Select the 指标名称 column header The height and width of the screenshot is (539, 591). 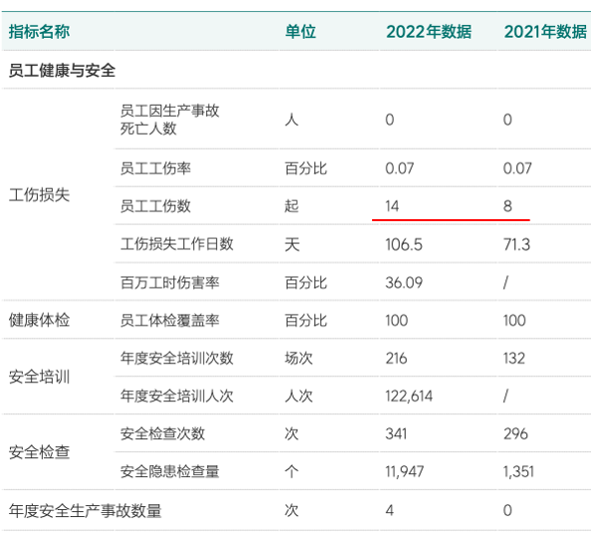coord(39,31)
